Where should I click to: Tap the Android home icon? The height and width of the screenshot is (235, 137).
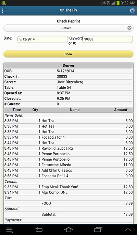pos(68,229)
